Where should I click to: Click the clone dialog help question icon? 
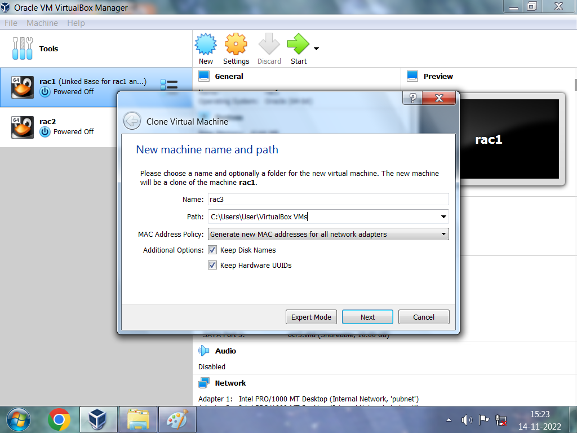412,98
